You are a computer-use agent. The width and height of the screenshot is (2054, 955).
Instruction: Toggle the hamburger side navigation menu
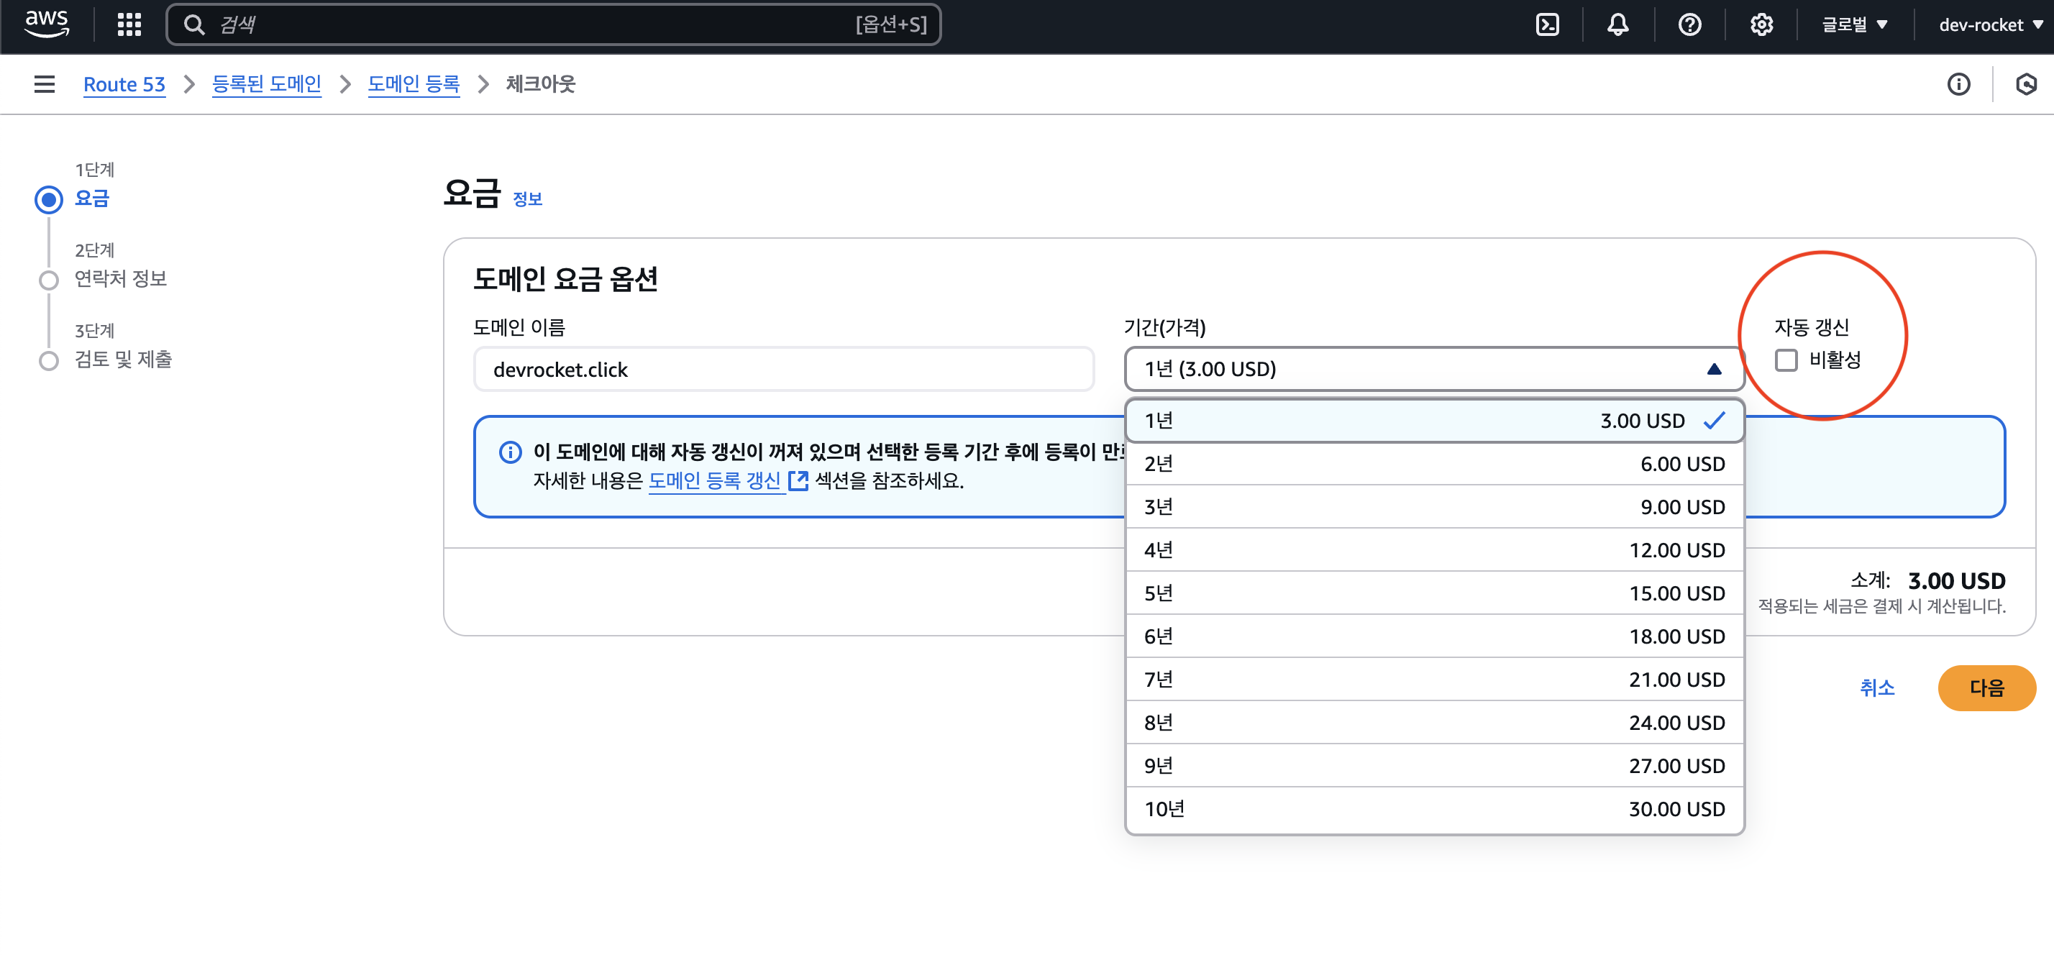45,83
